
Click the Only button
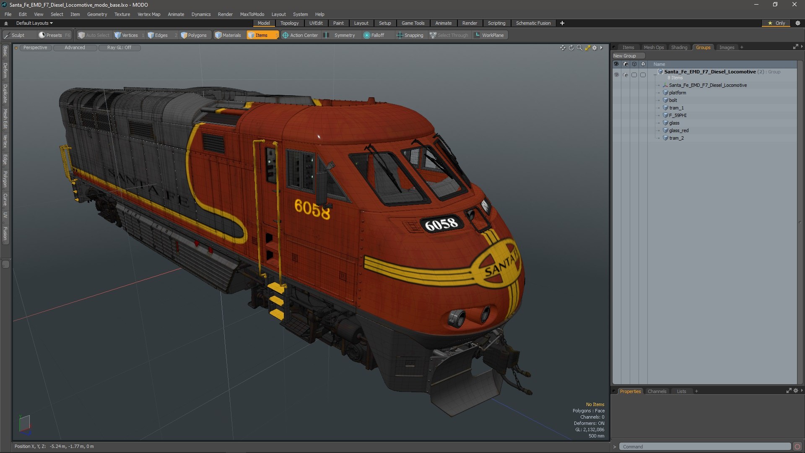click(776, 23)
